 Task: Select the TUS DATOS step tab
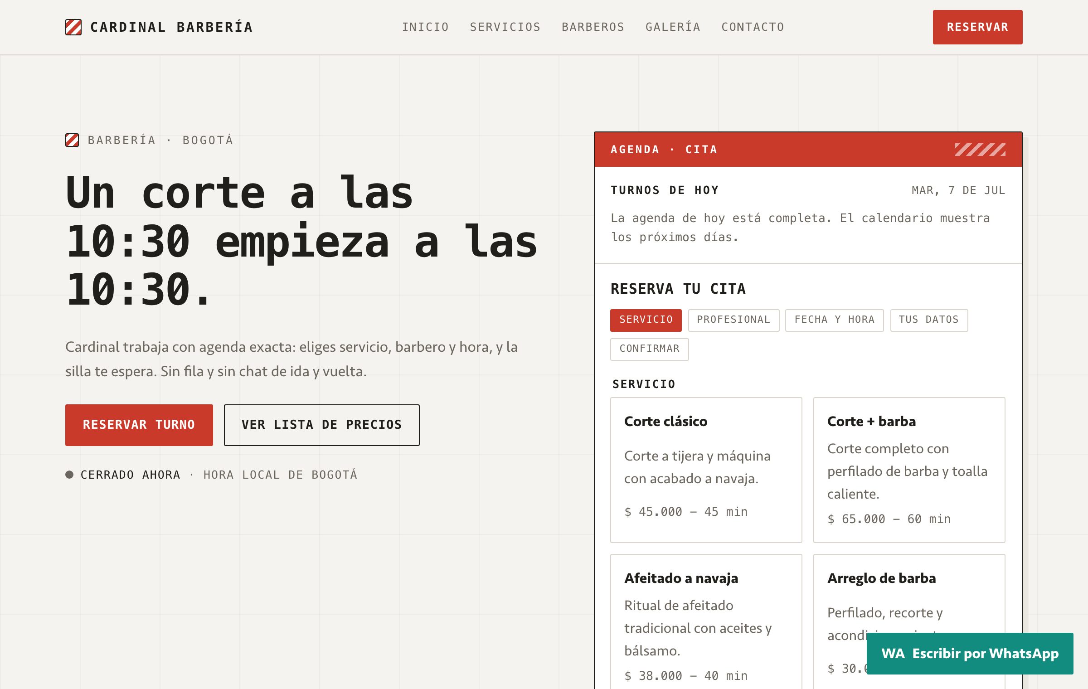929,320
